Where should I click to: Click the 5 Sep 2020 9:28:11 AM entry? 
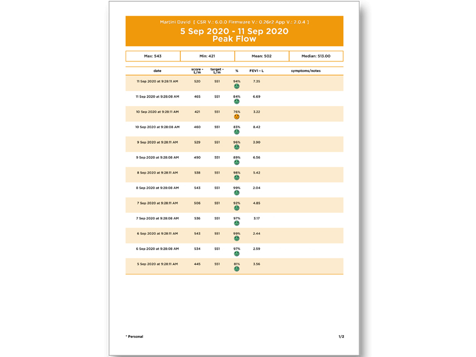click(157, 264)
